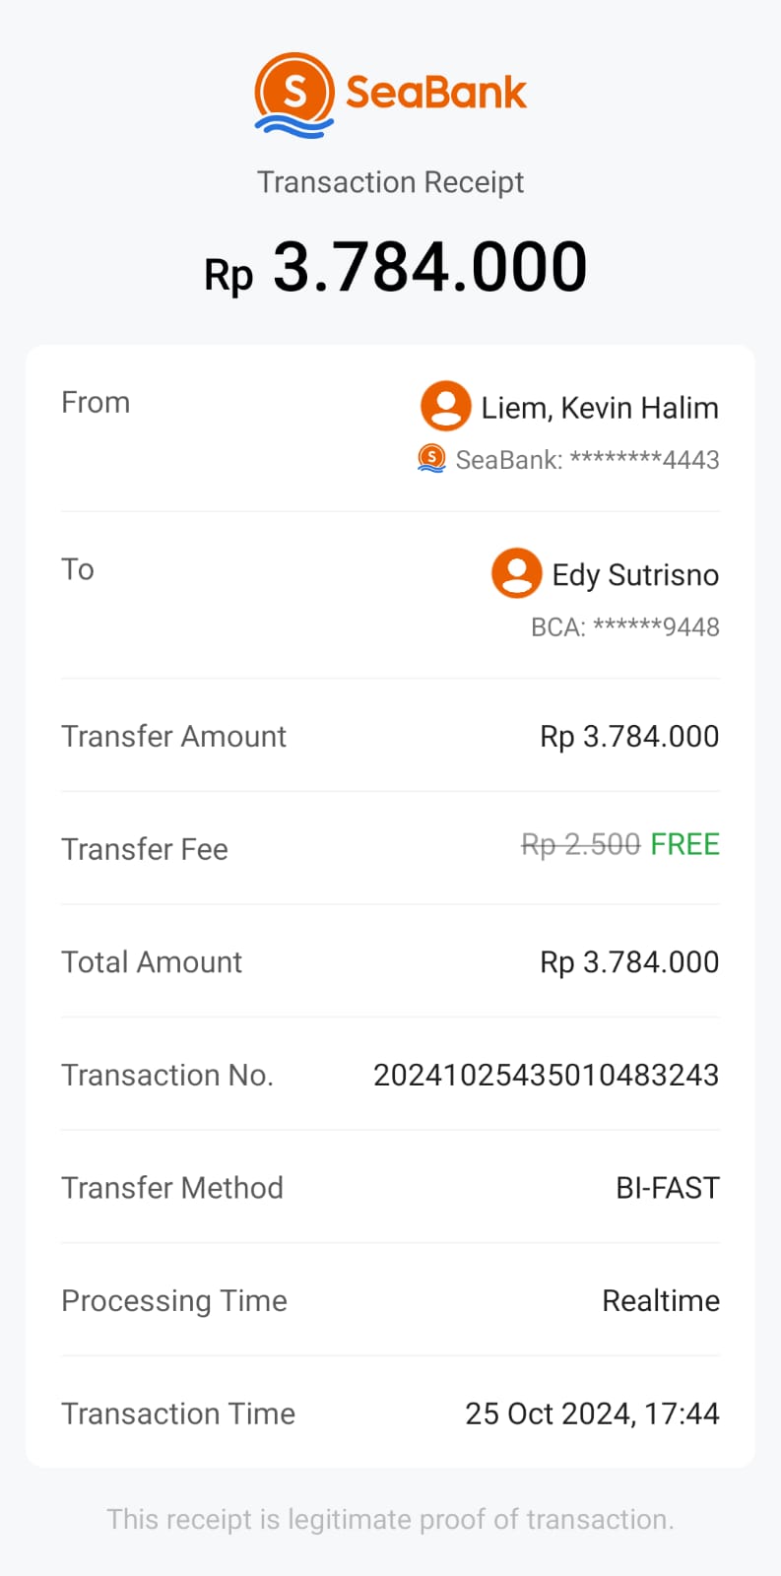The height and width of the screenshot is (1576, 781).
Task: Click the struck-through Rp 2.500 fee
Action: point(580,845)
